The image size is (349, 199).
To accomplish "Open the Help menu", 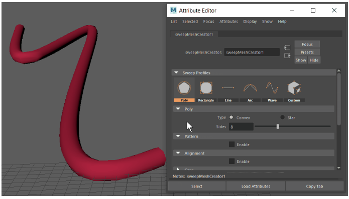I will 282,21.
